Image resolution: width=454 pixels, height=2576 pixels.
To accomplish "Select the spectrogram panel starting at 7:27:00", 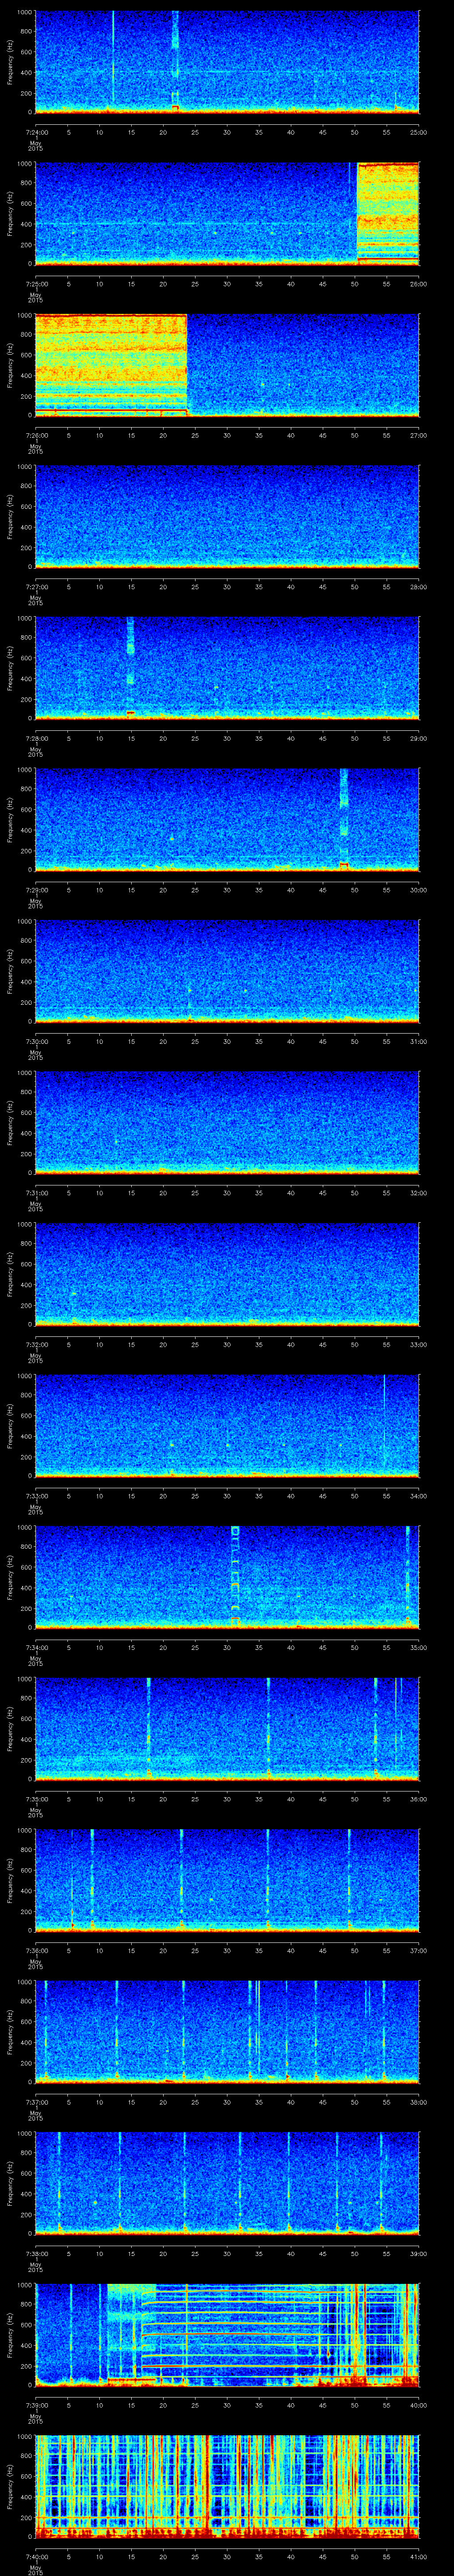I will 227,516.
